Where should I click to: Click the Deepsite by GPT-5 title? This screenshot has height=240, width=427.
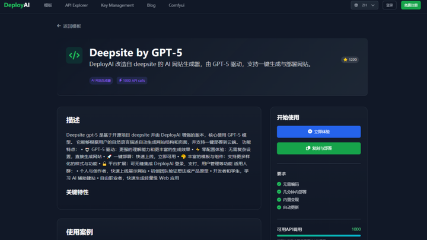click(136, 53)
